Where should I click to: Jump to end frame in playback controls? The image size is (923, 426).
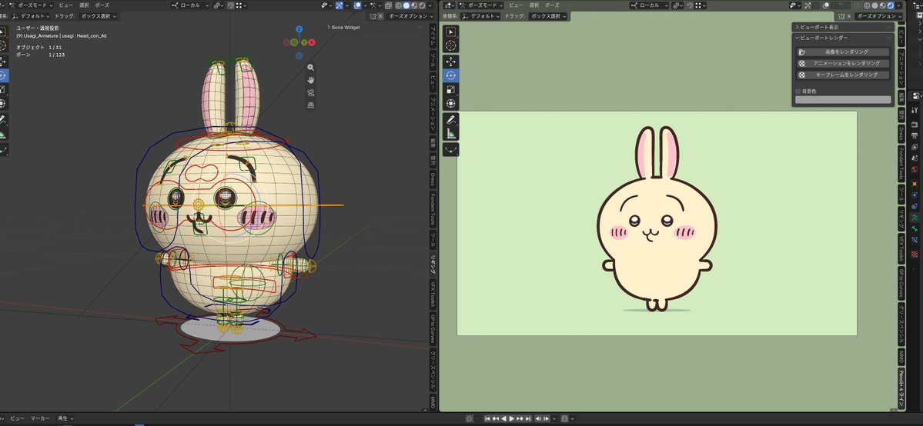pos(528,418)
